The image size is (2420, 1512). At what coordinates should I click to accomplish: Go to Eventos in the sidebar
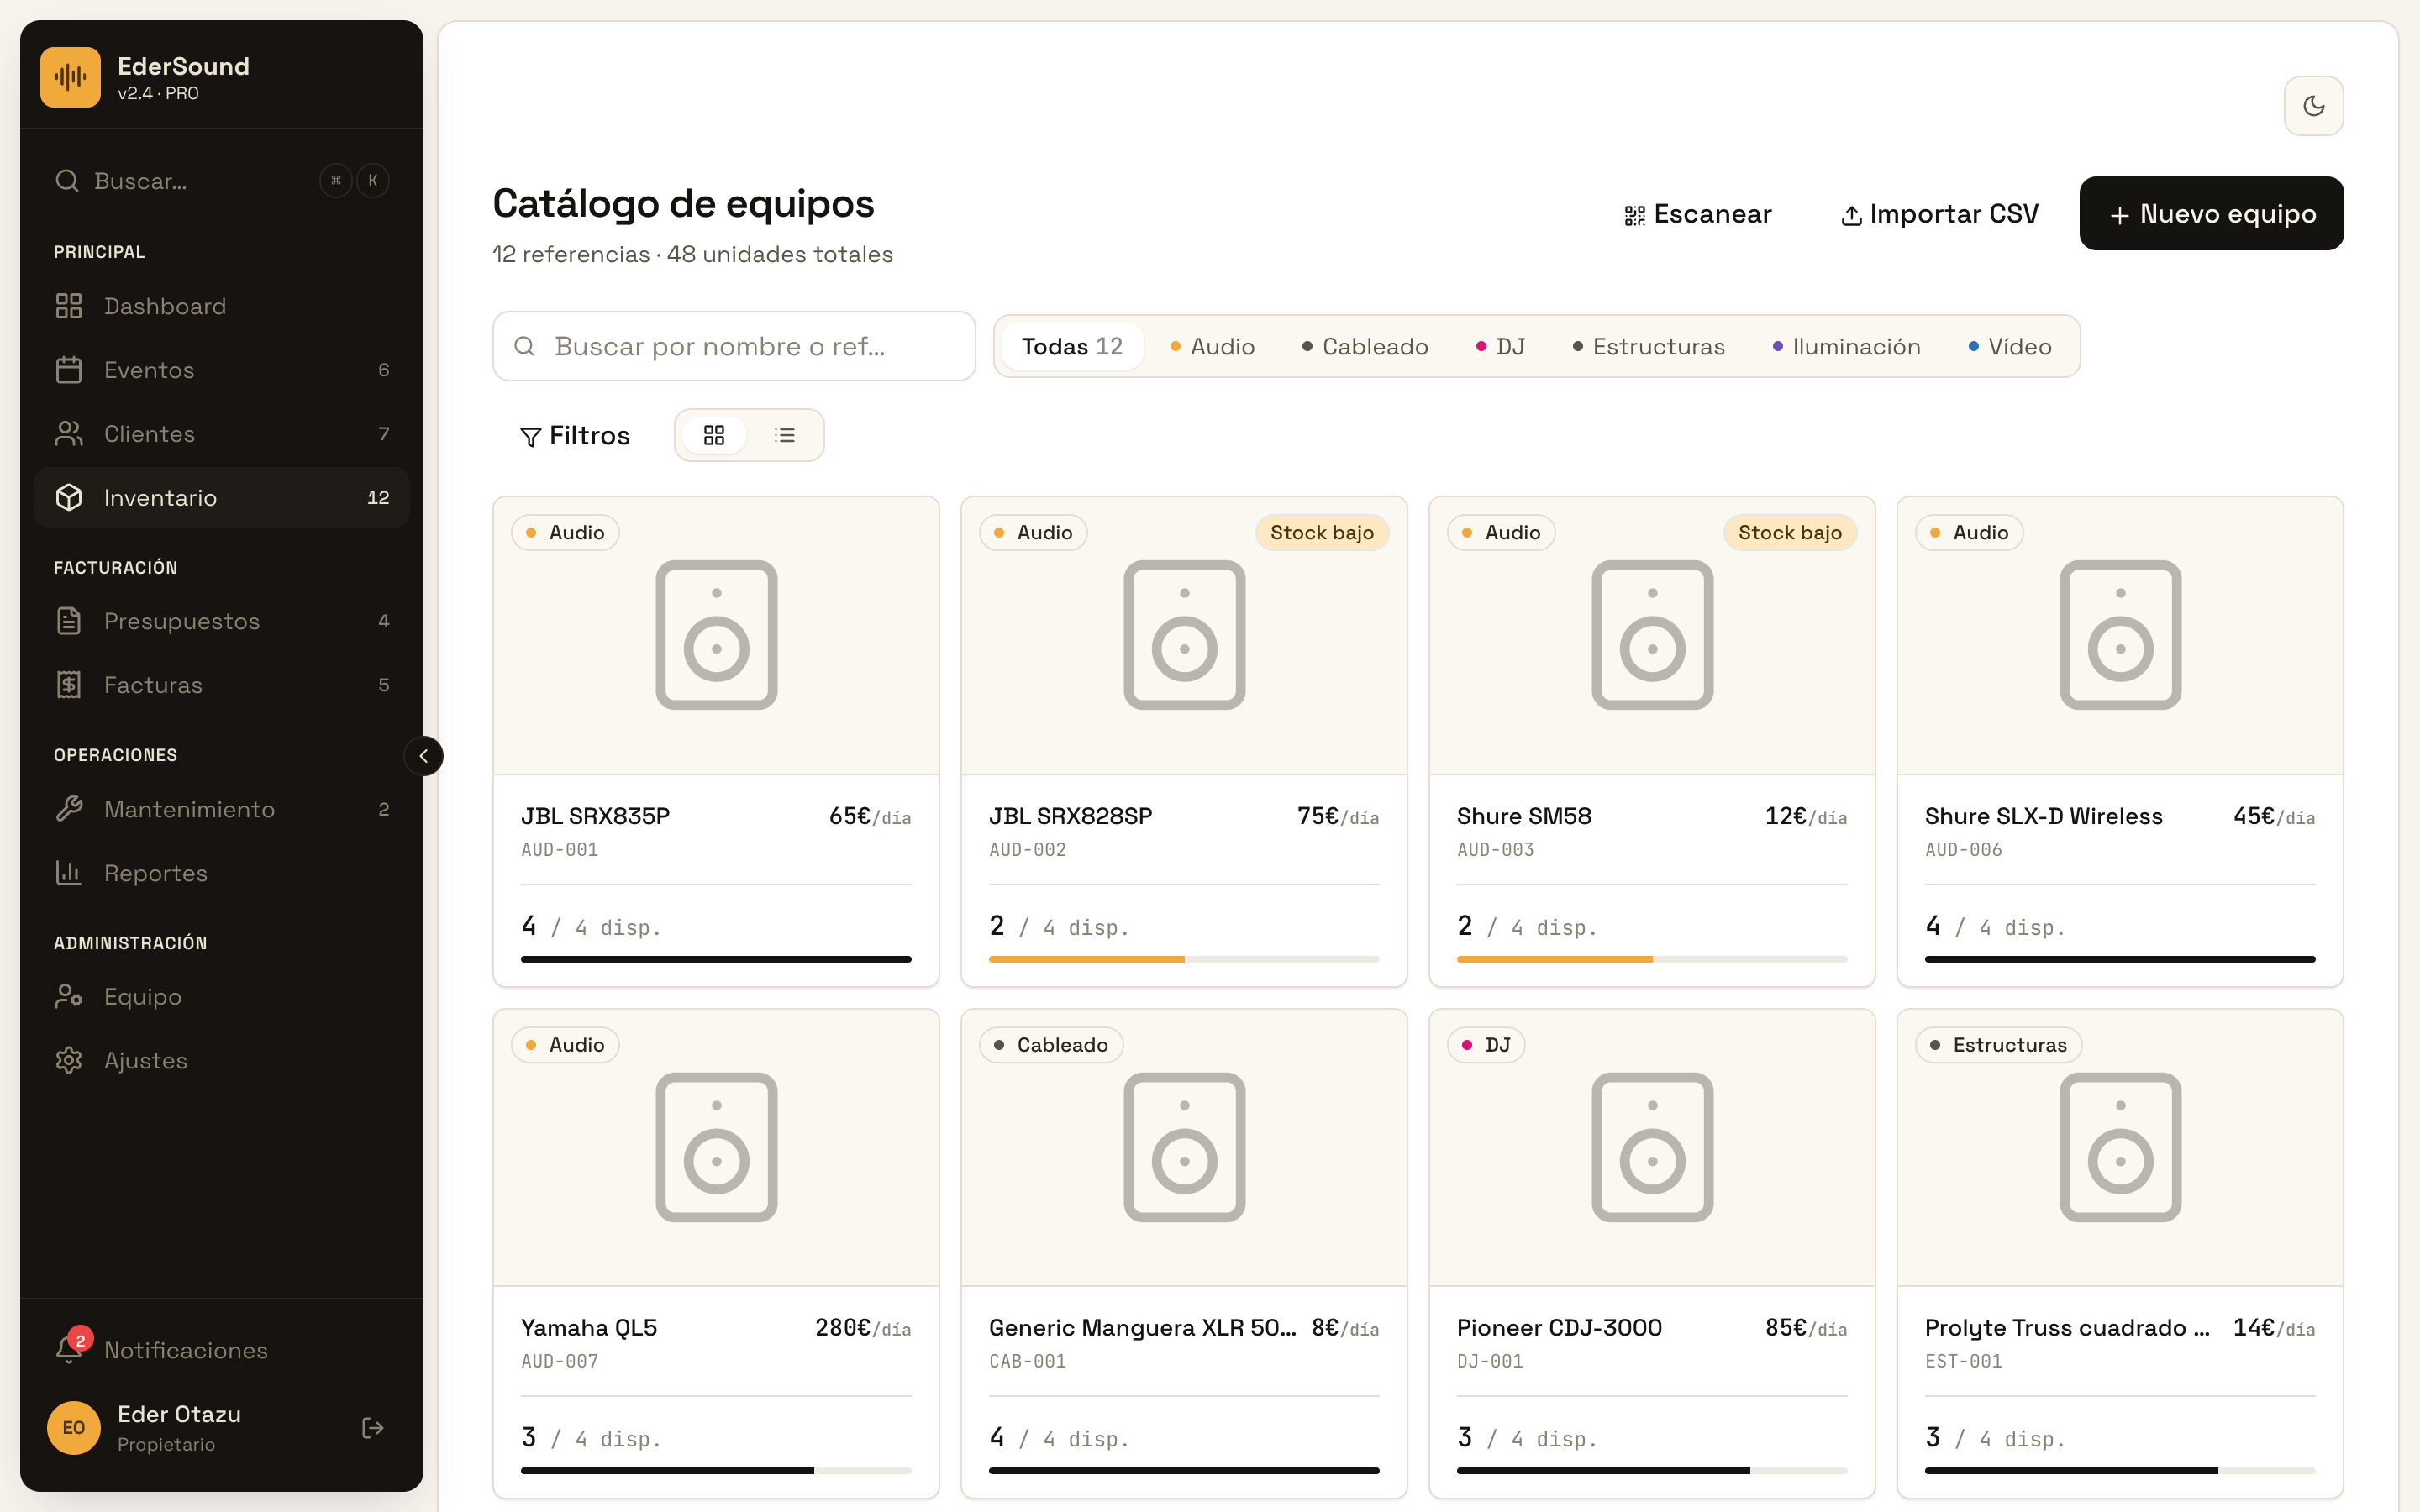[x=221, y=370]
